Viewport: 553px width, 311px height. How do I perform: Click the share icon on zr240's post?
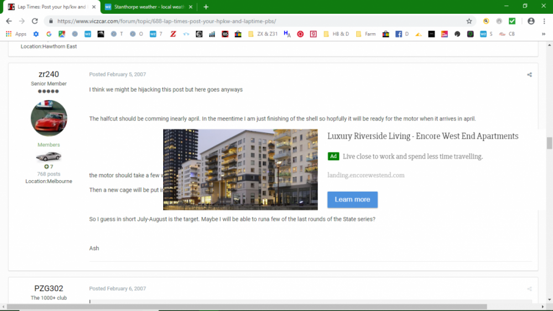coord(529,75)
